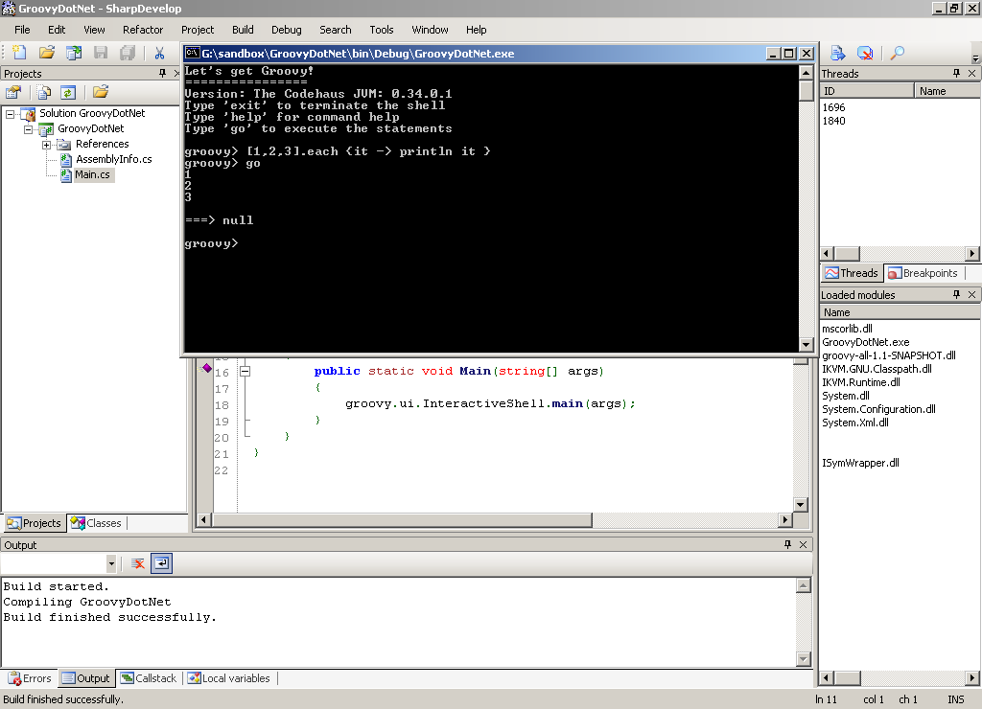Open the File menu
982x709 pixels.
pyautogui.click(x=22, y=30)
